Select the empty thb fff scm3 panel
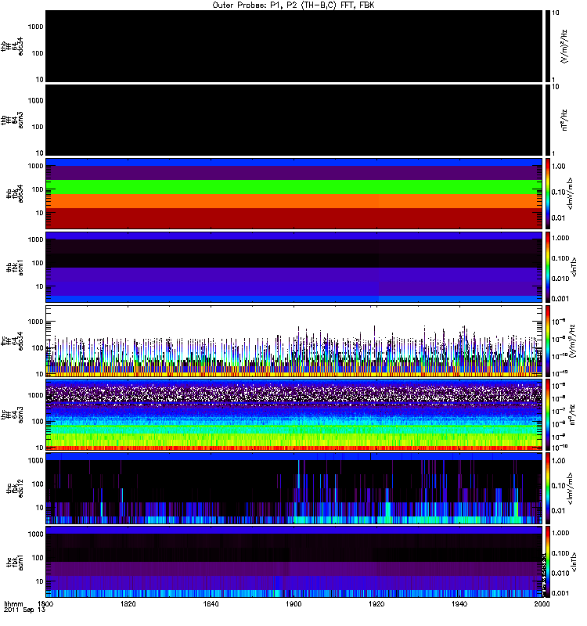The image size is (587, 626). pyautogui.click(x=293, y=120)
